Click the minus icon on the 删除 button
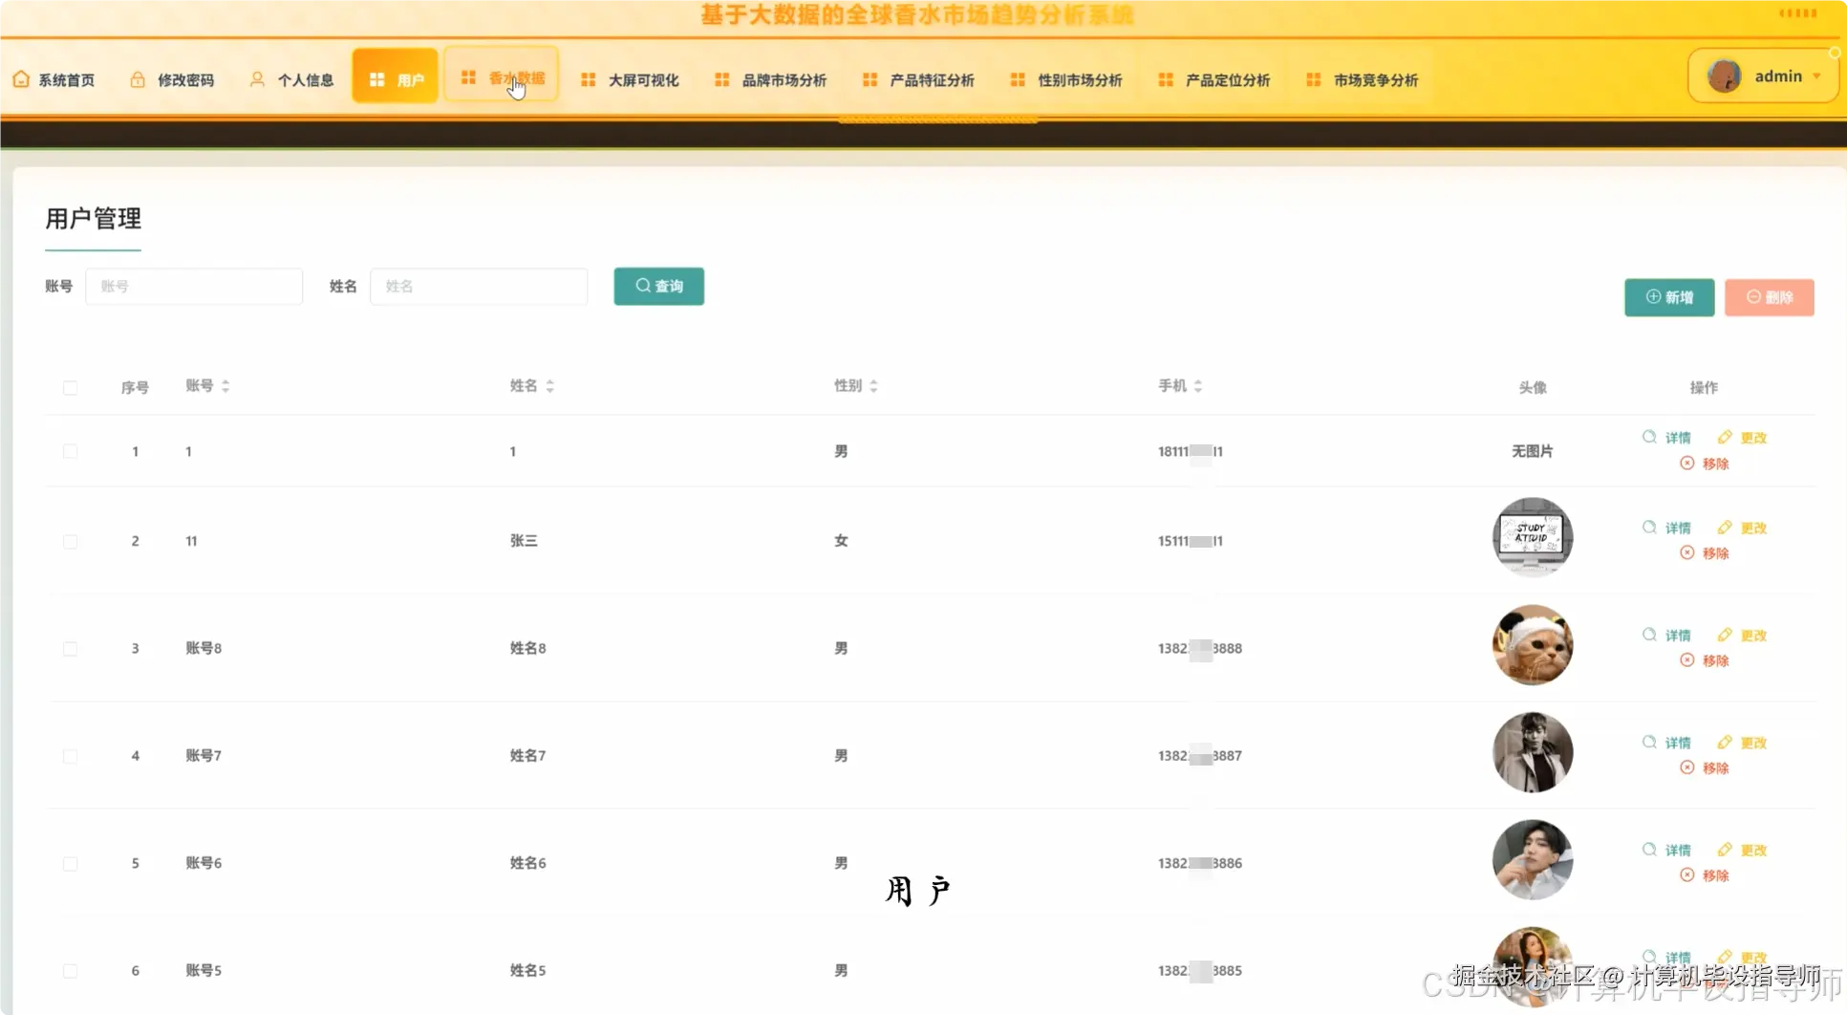Image resolution: width=1847 pixels, height=1015 pixels. click(1753, 297)
